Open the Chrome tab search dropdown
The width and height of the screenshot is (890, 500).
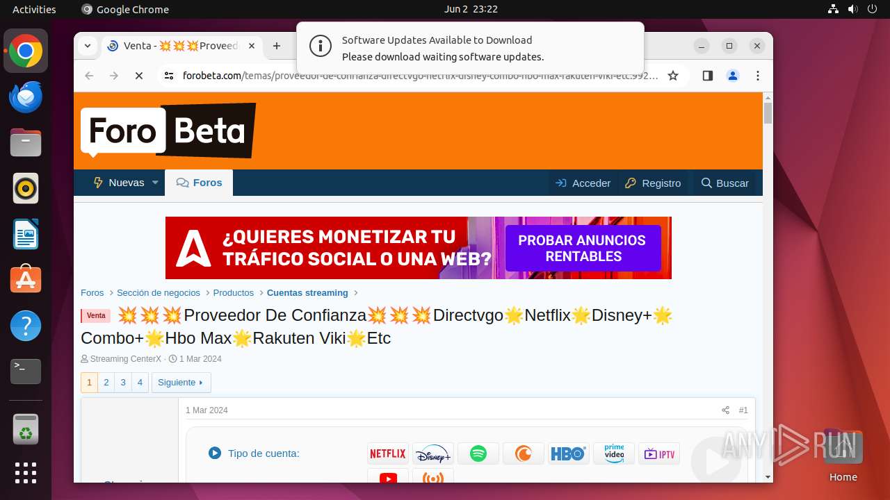pyautogui.click(x=88, y=46)
